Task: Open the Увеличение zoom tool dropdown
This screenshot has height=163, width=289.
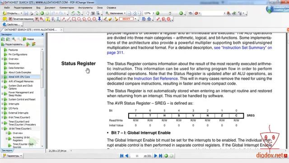Action: pos(125,13)
